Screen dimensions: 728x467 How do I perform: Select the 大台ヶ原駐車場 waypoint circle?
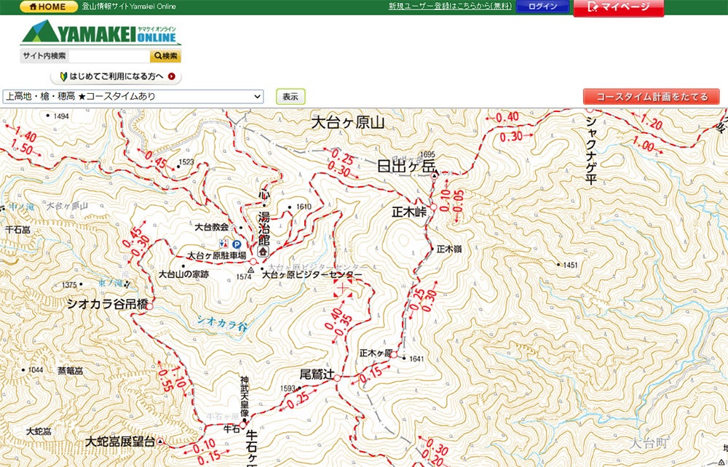(x=253, y=262)
